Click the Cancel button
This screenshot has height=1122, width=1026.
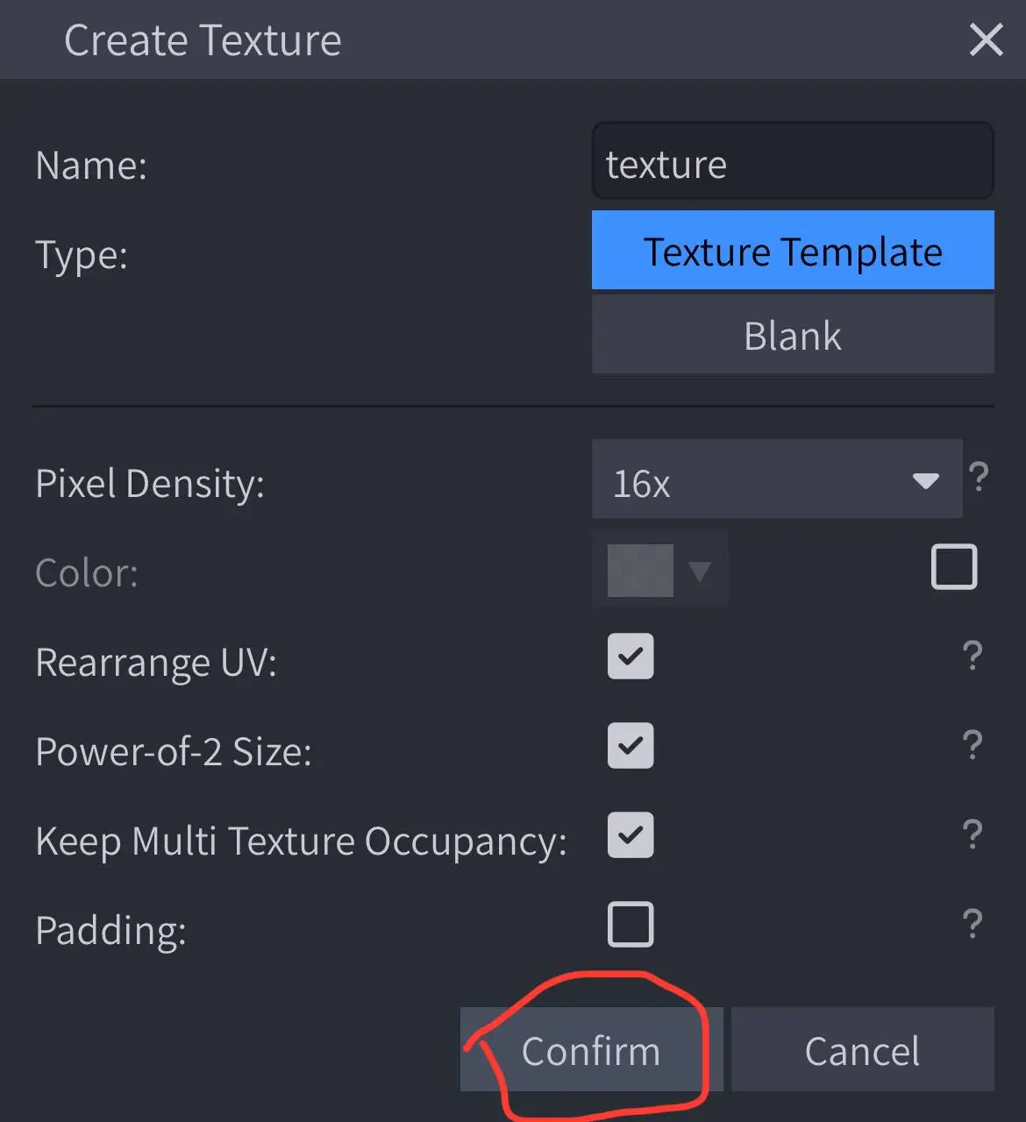tap(862, 1050)
